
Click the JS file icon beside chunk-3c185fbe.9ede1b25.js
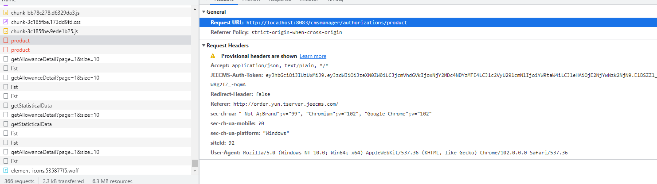coord(6,31)
